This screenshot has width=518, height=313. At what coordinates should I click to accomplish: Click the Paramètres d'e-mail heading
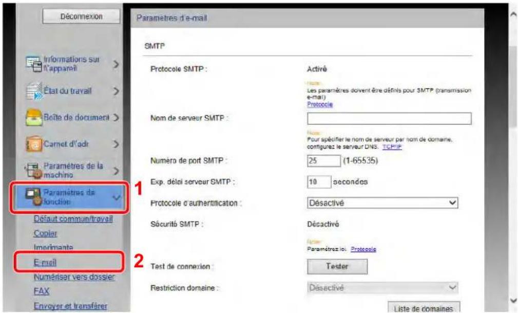tap(172, 18)
